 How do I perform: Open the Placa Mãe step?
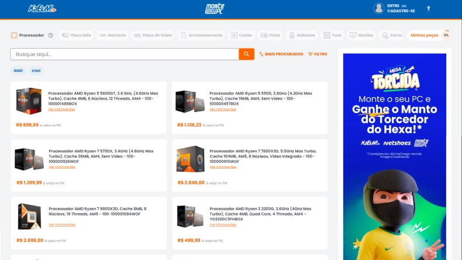[x=77, y=35]
